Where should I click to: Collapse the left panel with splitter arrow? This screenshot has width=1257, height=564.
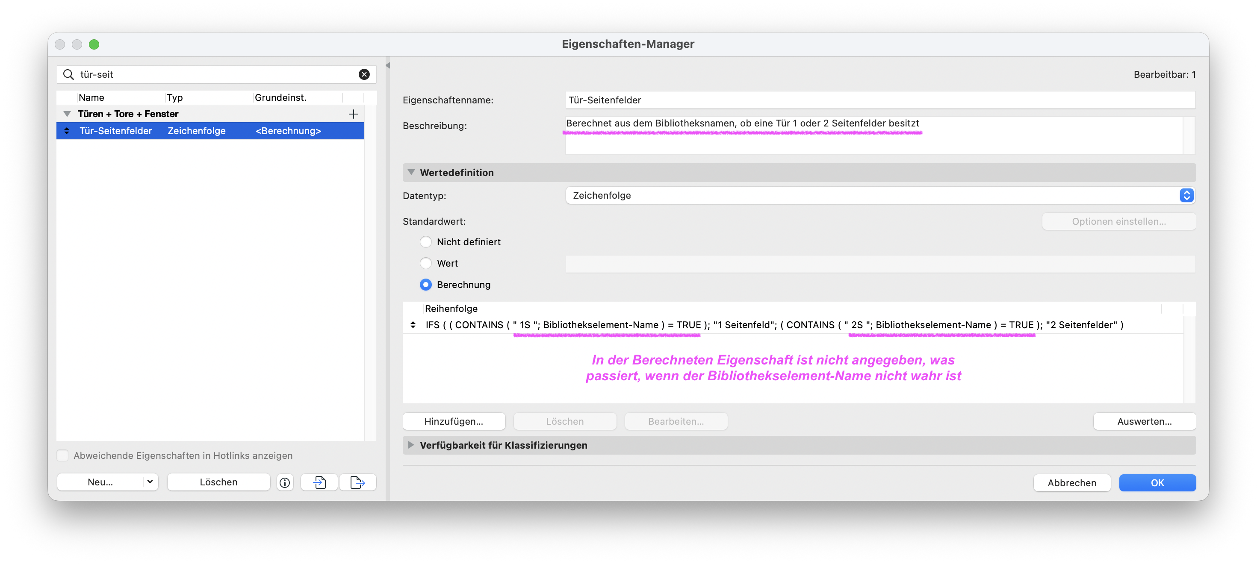click(x=387, y=65)
